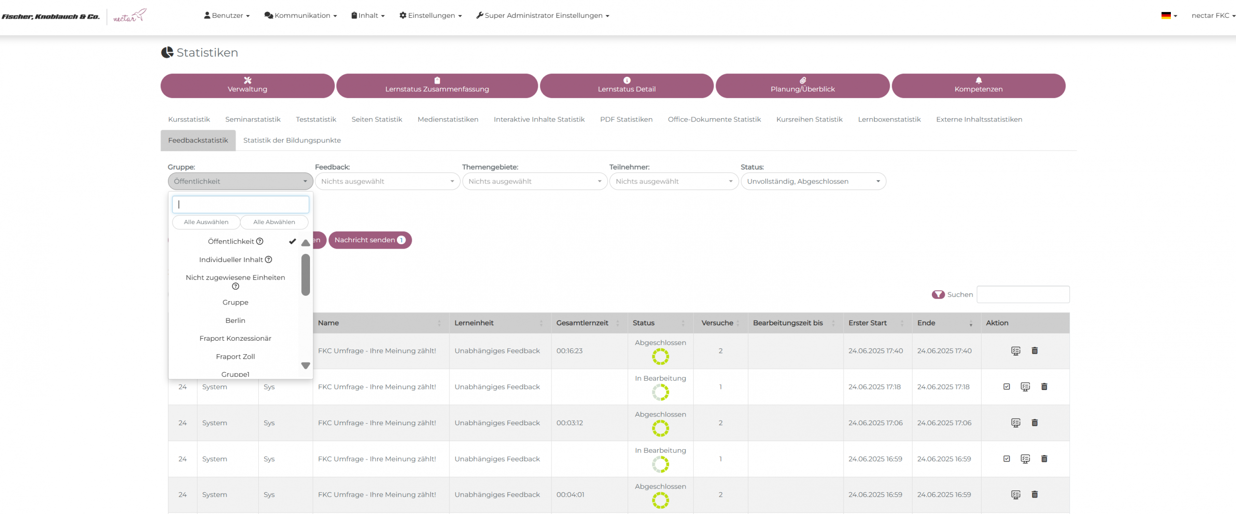Click the Alle Auswählen button

coord(206,222)
